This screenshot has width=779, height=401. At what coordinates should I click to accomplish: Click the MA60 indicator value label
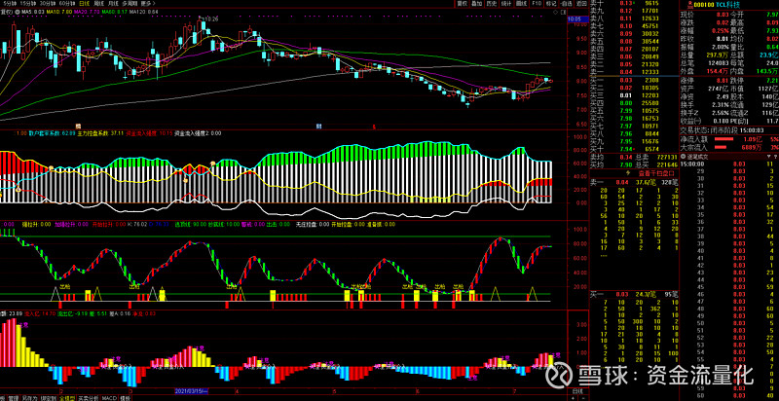116,11
